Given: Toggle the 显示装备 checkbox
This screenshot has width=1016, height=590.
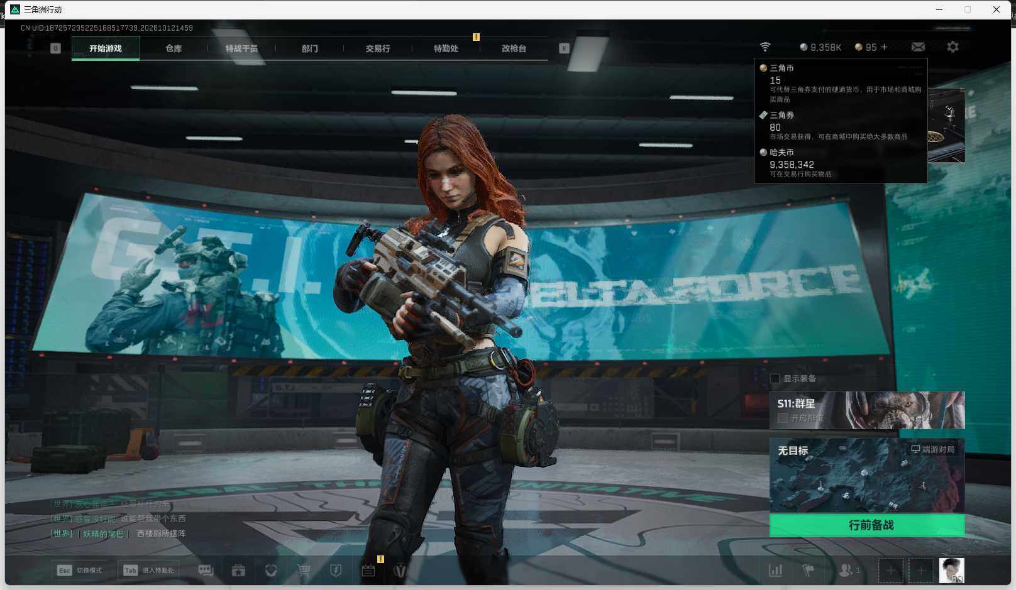Looking at the screenshot, I should coord(775,378).
